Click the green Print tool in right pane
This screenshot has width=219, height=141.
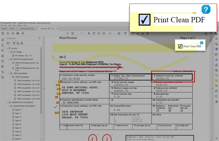(216, 91)
